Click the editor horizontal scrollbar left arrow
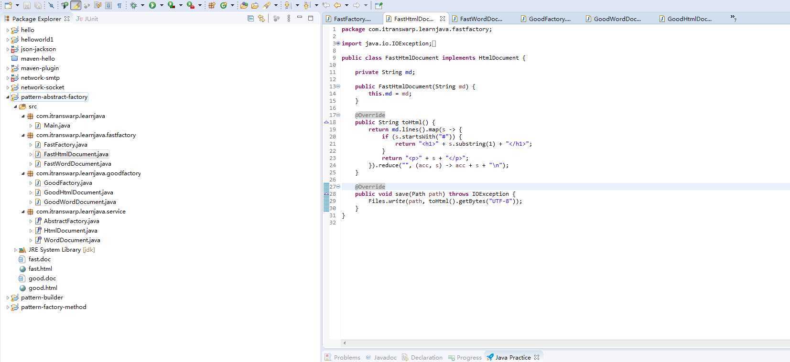The width and height of the screenshot is (790, 362). pos(345,343)
